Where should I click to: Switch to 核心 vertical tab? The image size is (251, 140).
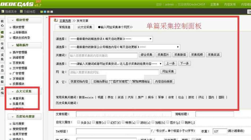click(2, 23)
